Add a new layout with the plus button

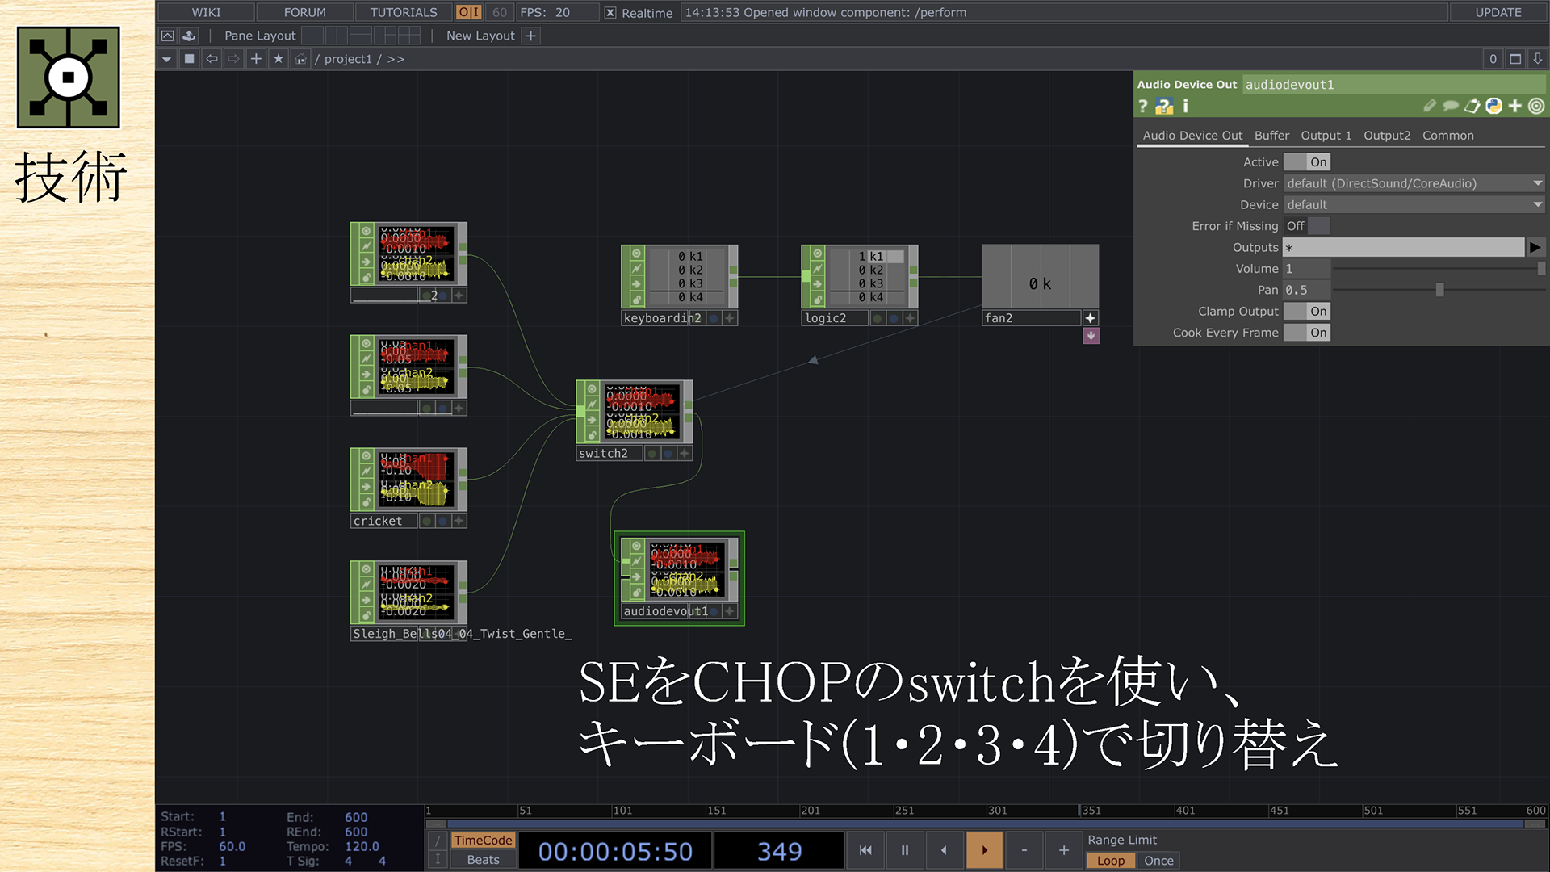(530, 36)
